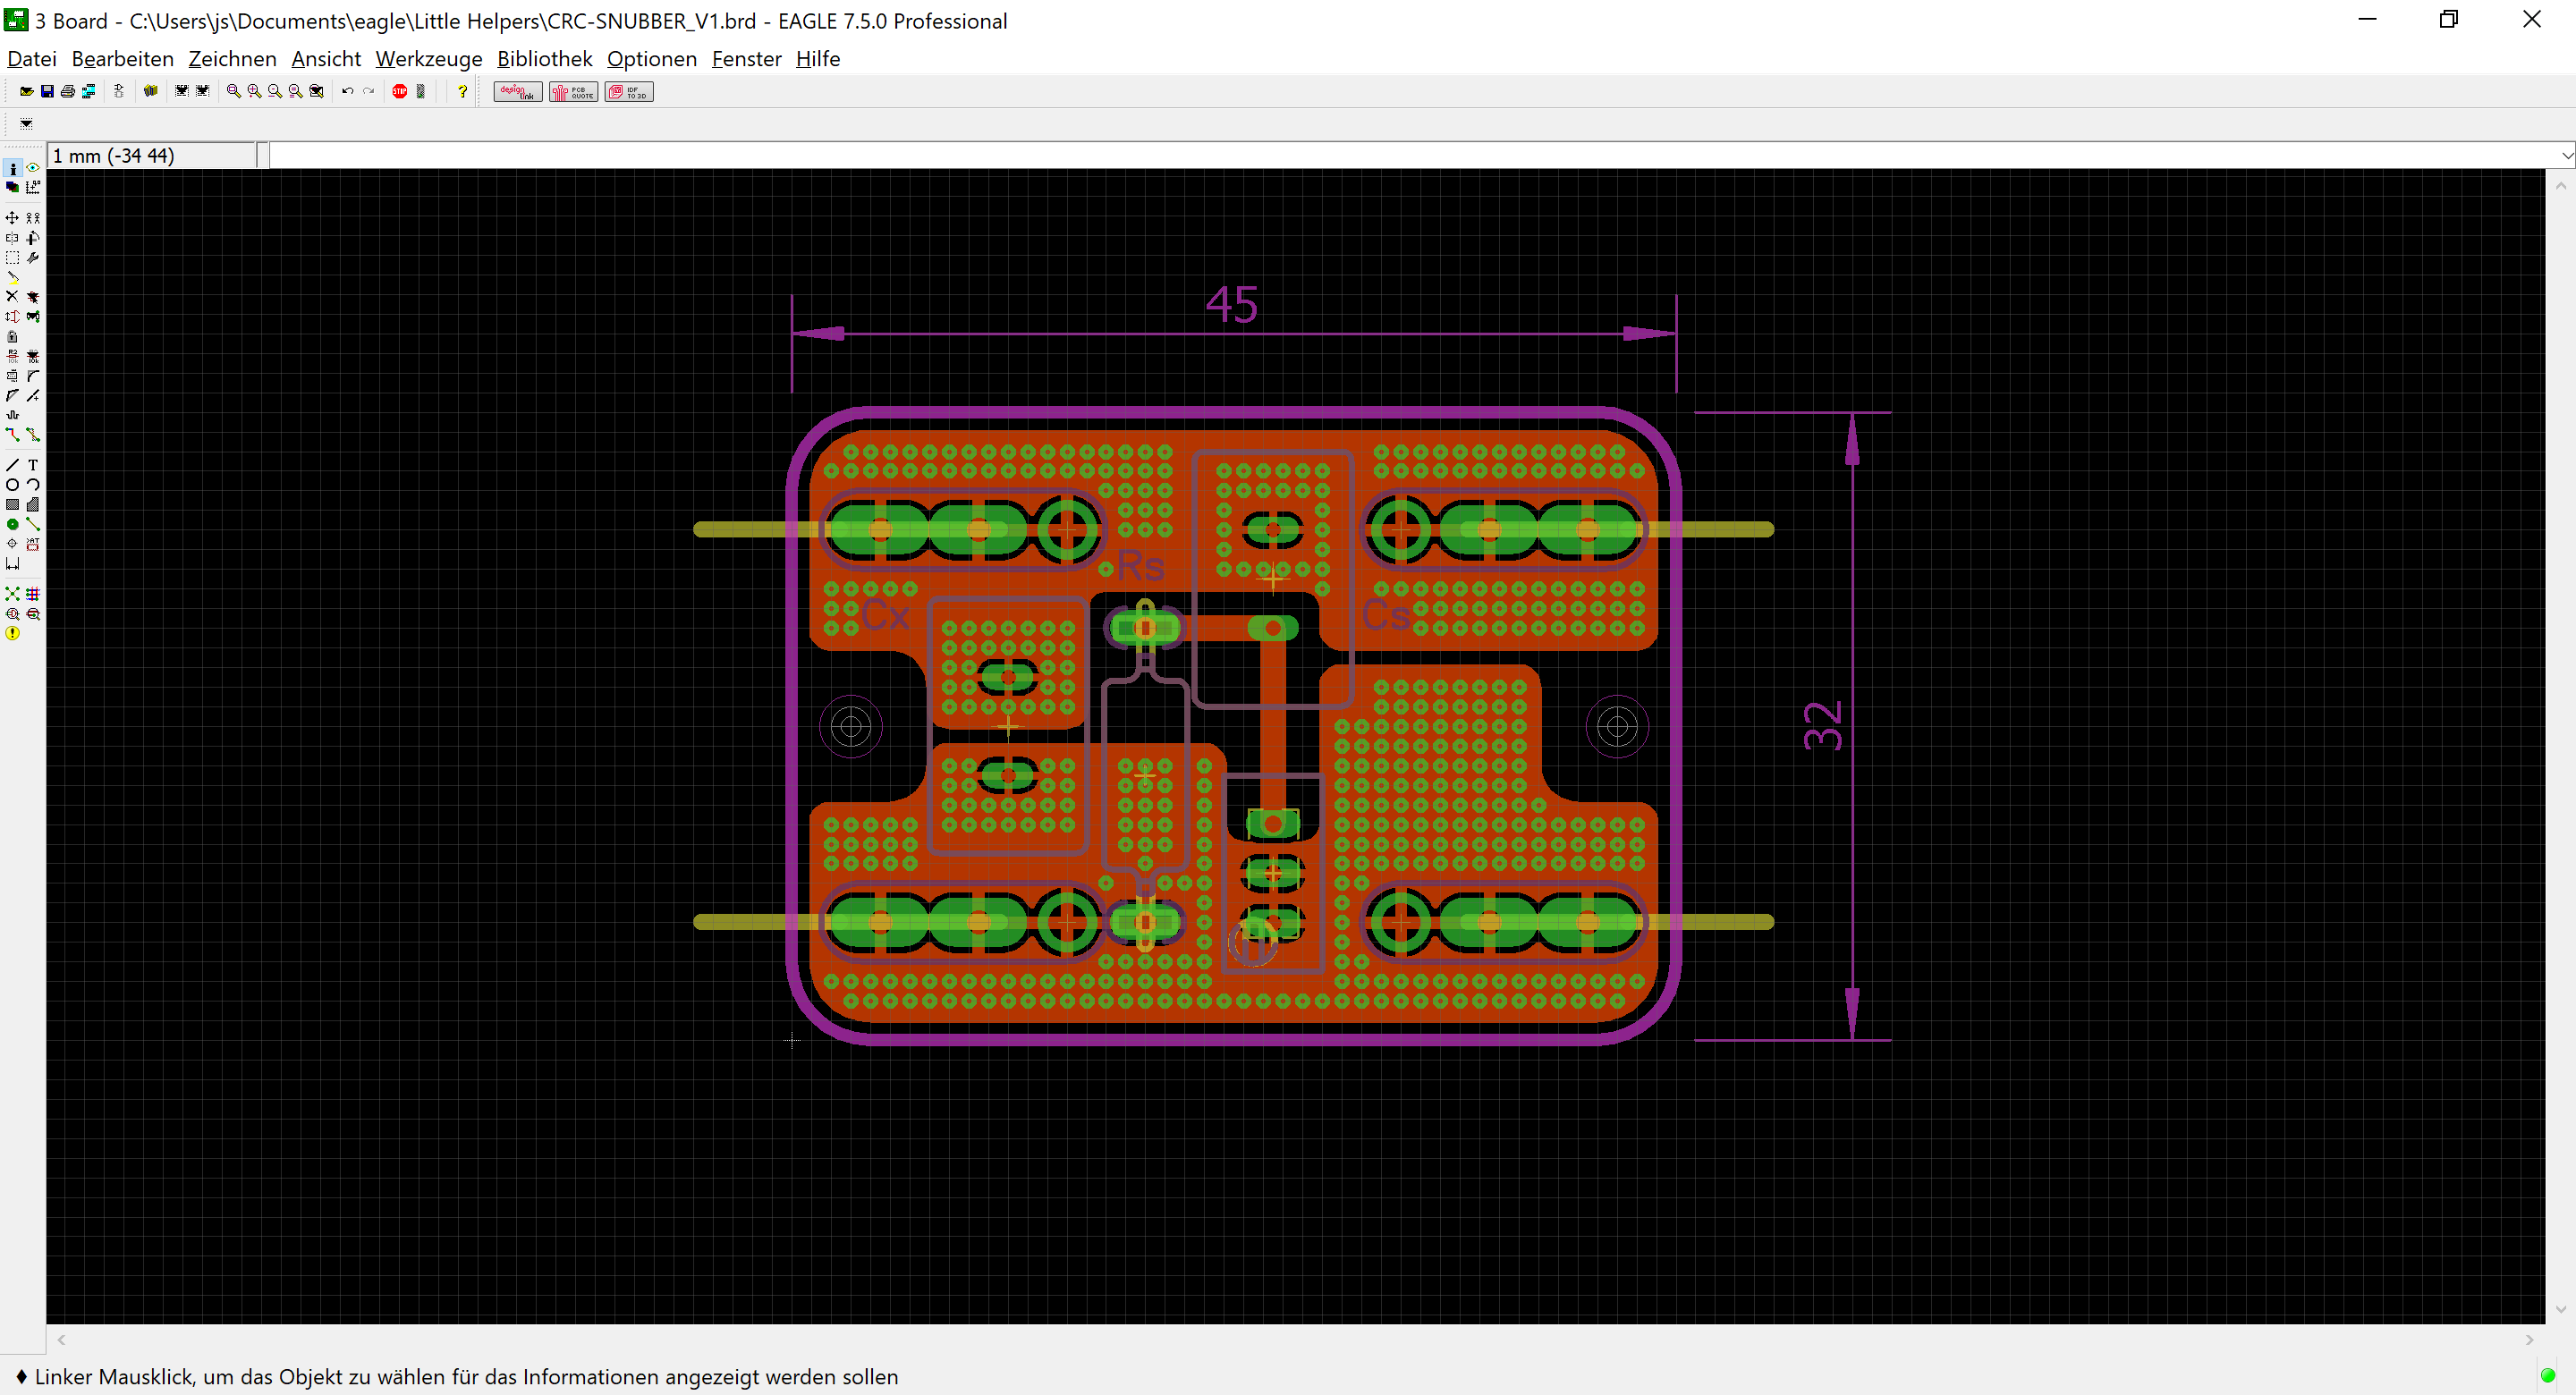Screen dimensions: 2576x1395
Task: Select the Via tool
Action: click(x=12, y=524)
